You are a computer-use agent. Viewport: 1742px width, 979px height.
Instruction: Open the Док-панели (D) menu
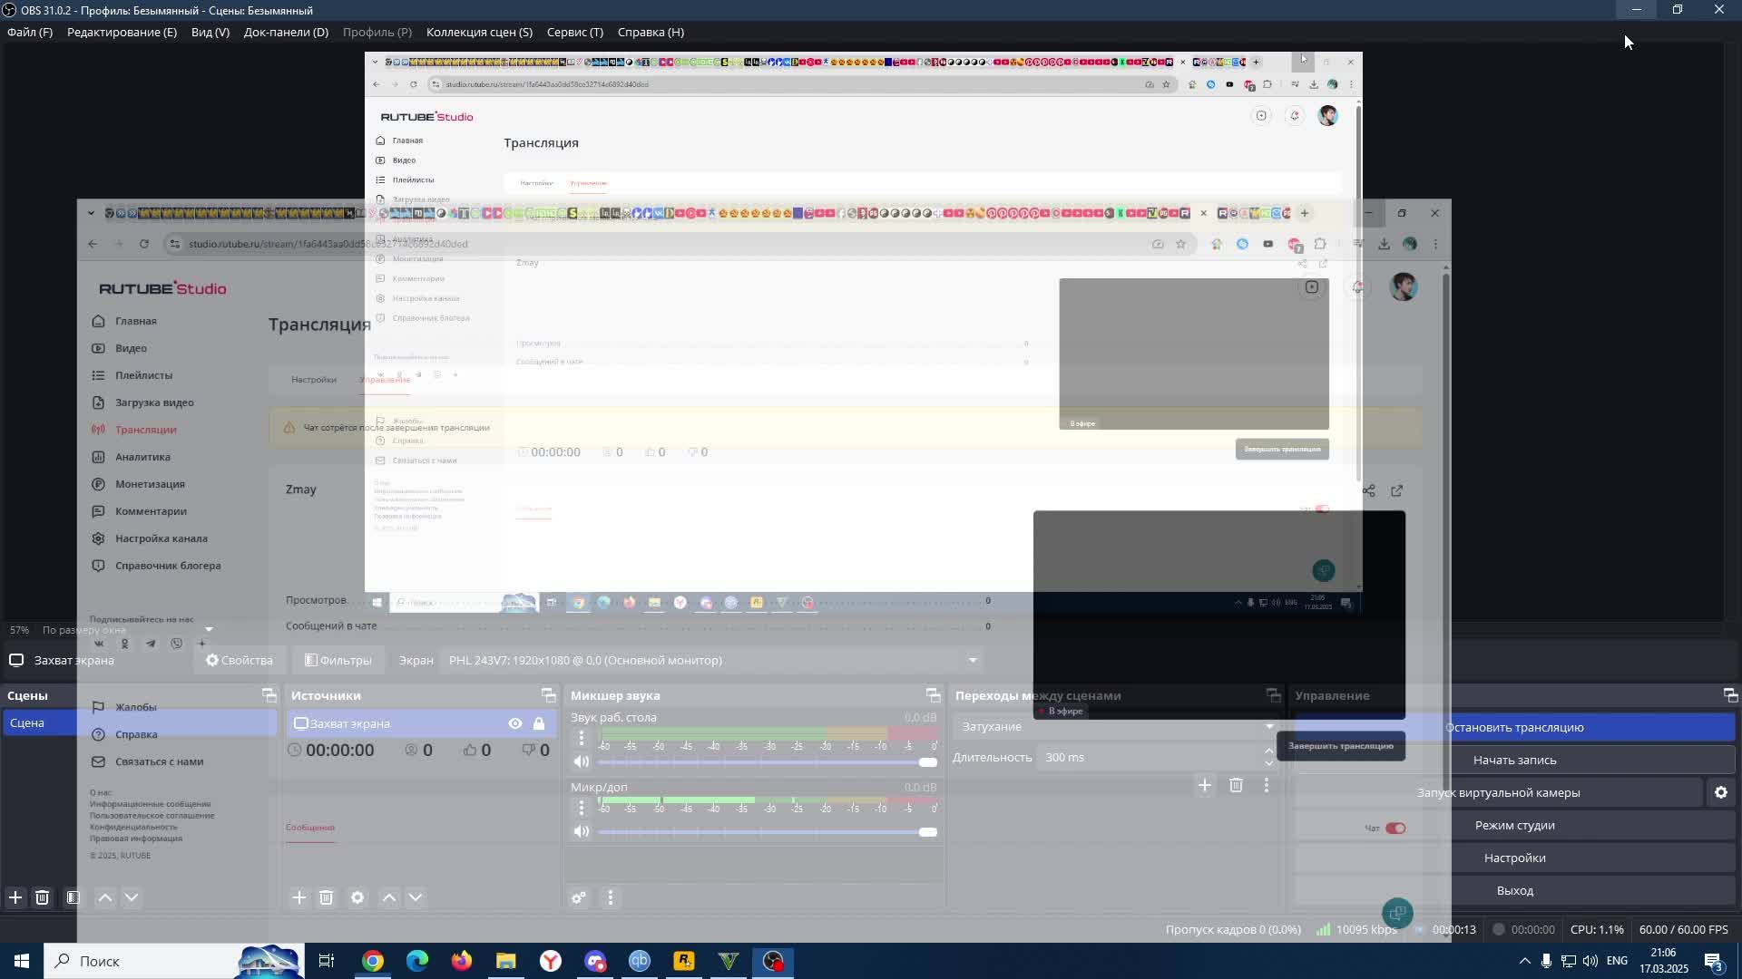click(286, 32)
